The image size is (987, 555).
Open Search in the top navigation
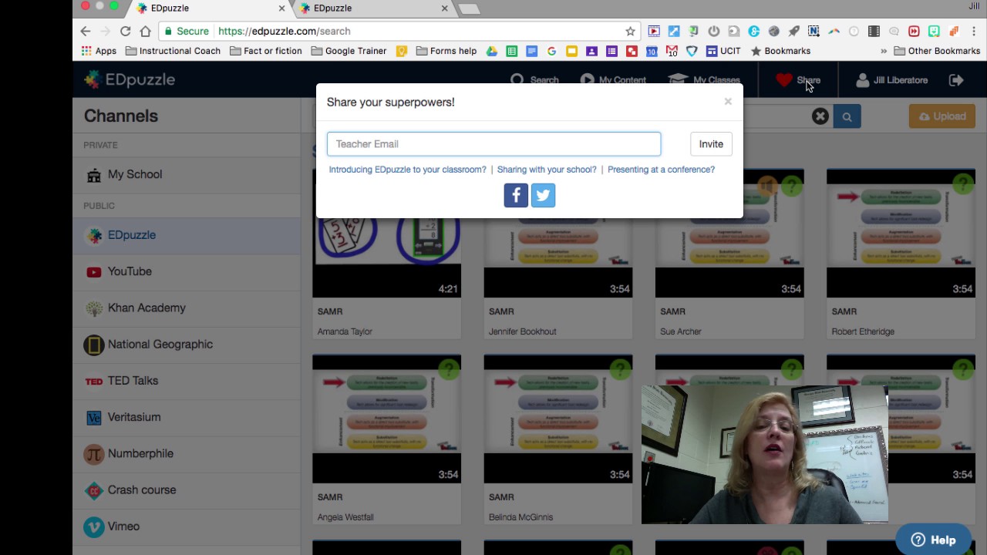point(534,79)
